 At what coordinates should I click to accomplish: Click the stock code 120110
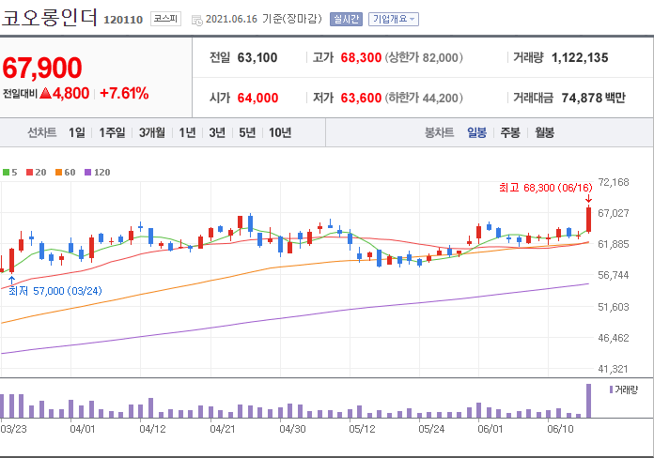[123, 20]
